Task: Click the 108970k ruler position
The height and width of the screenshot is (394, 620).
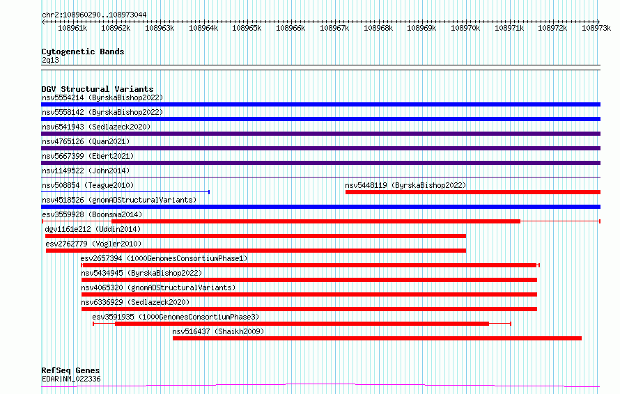Action: coord(465,28)
